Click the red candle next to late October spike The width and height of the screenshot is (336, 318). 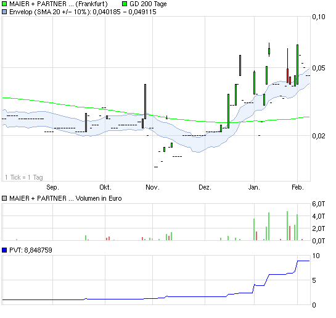pyautogui.click(x=142, y=123)
